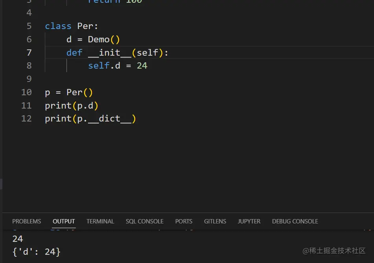Click the output line {'d': 24}
Image resolution: width=374 pixels, height=263 pixels.
tap(37, 252)
